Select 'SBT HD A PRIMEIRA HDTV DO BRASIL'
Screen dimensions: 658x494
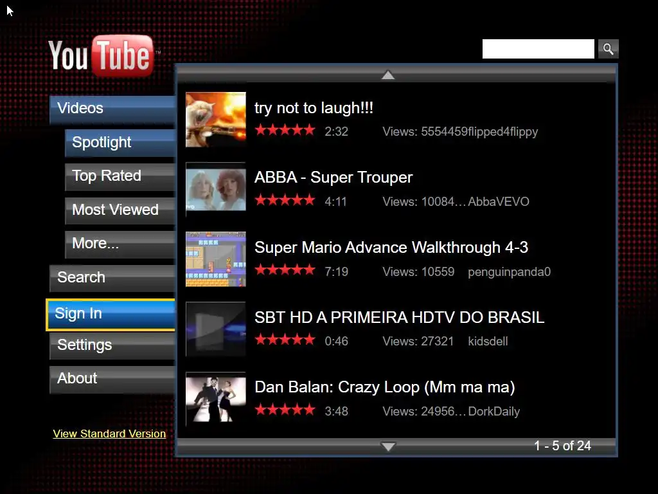[x=399, y=317]
